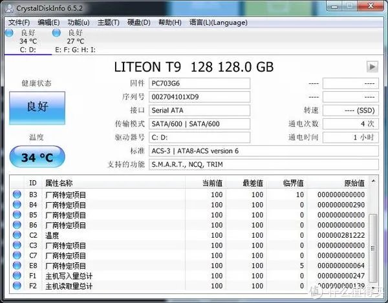Click the C7 ID cell
The width and height of the screenshot is (388, 303).
click(x=33, y=256)
